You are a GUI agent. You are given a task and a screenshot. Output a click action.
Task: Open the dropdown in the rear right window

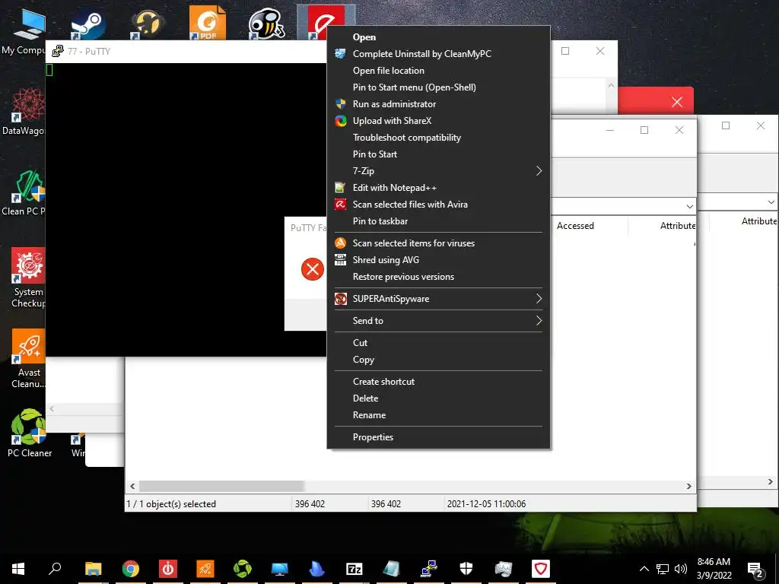(771, 202)
